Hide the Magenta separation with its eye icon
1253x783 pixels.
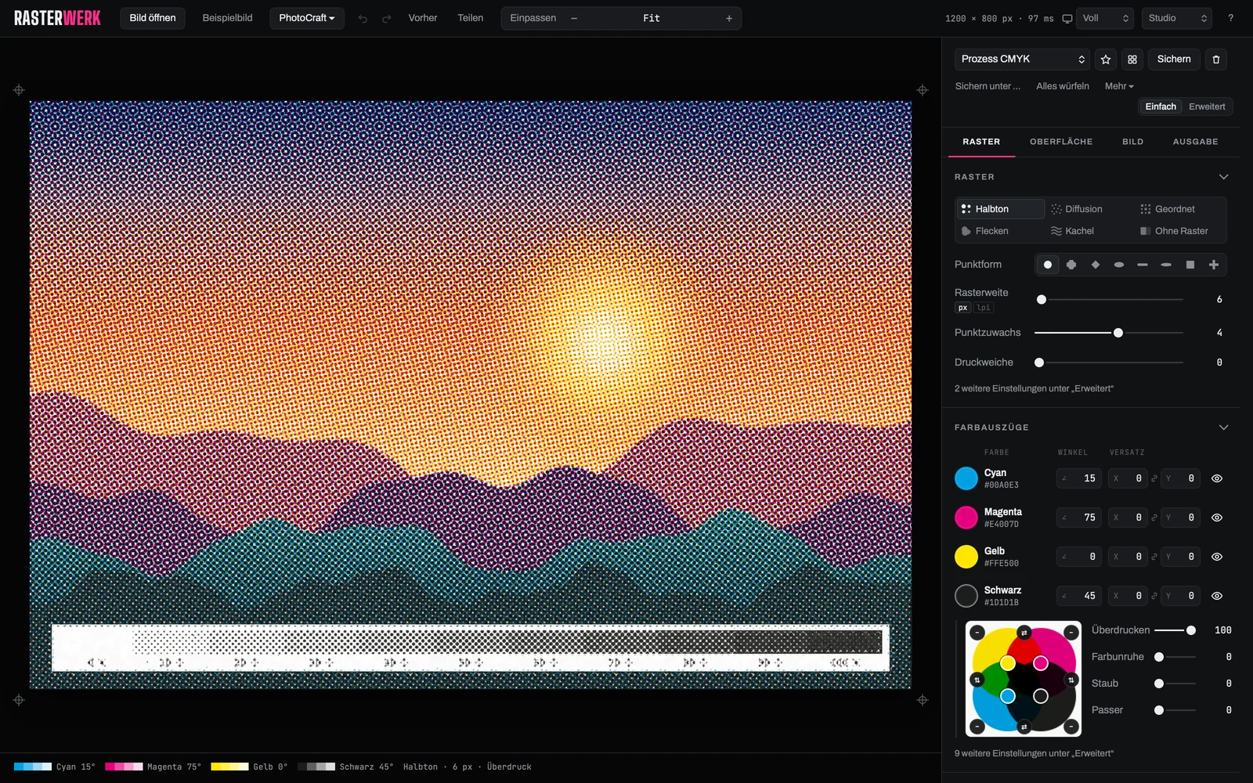(1217, 518)
